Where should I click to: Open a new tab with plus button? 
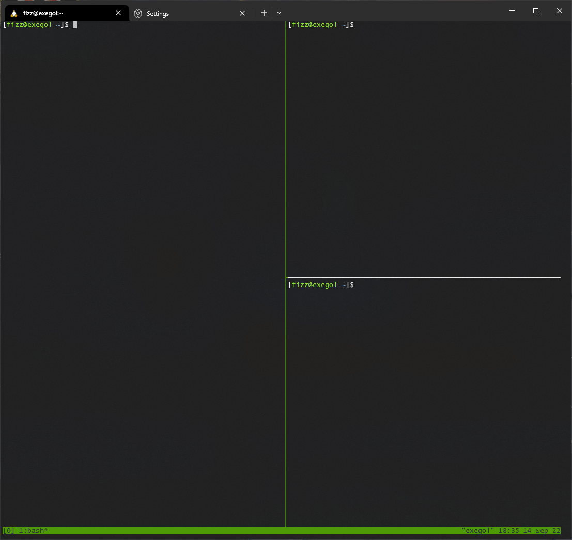[264, 13]
